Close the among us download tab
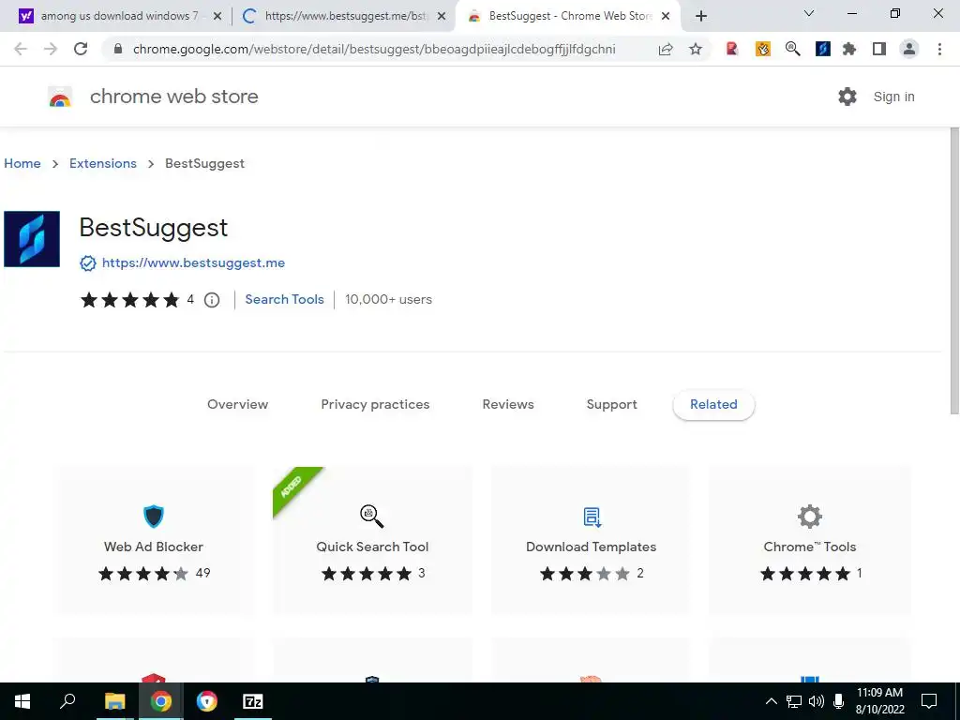 point(217,17)
